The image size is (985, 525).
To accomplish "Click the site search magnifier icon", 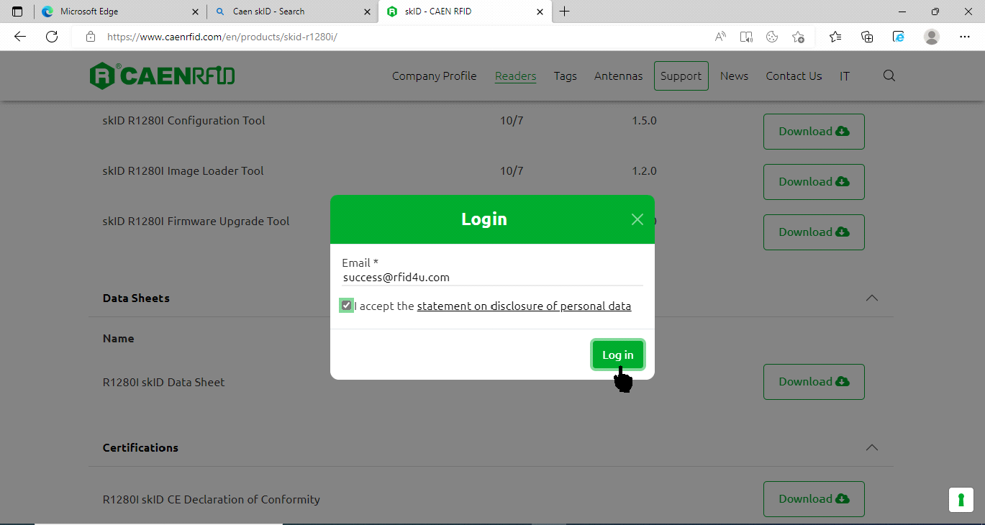I will pyautogui.click(x=889, y=76).
